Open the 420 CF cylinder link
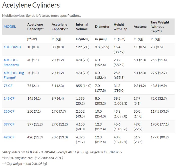 [9, 137]
